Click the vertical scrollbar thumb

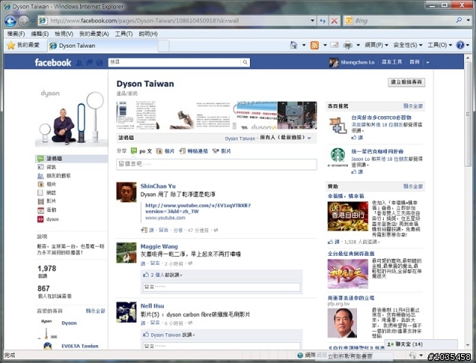click(468, 114)
